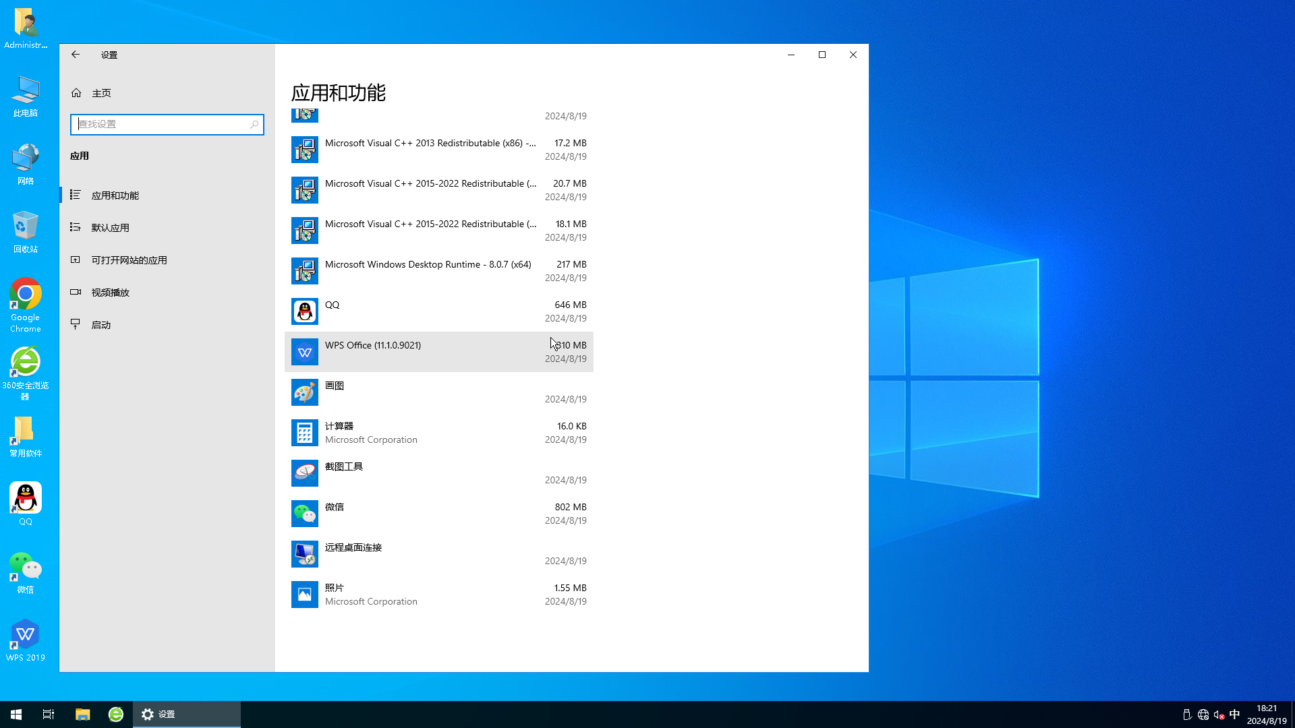Click the WPS Office icon in app list
This screenshot has width=1295, height=728.
305,352
